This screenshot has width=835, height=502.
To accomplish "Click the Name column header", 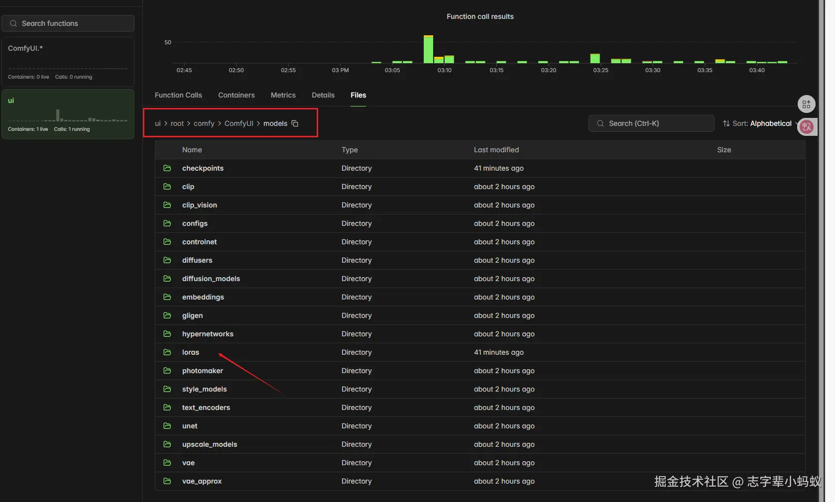I will pyautogui.click(x=192, y=150).
